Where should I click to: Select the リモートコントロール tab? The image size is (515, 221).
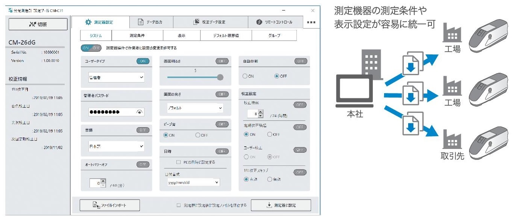pyautogui.click(x=275, y=22)
